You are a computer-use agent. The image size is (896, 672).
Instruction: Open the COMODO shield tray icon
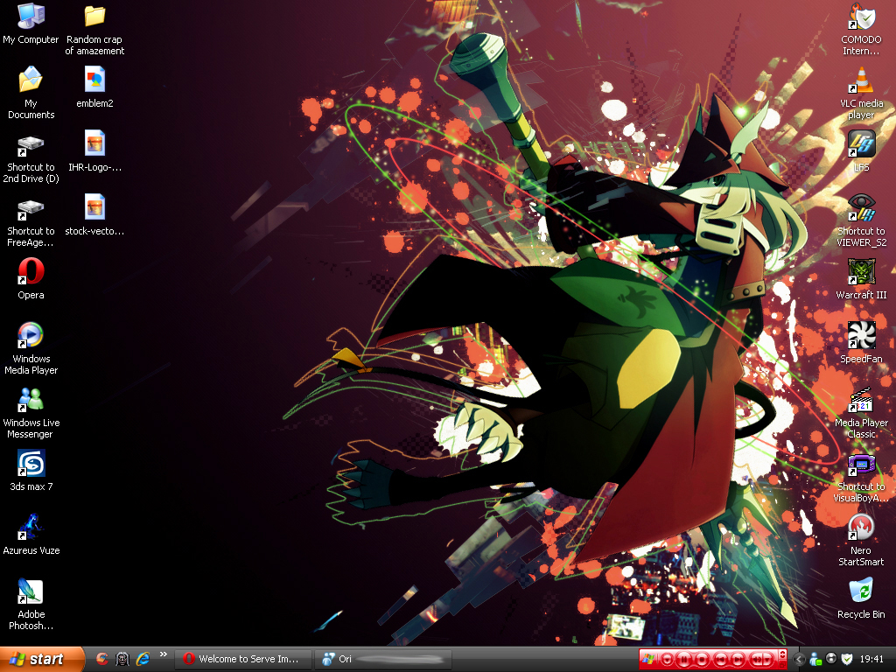click(847, 659)
